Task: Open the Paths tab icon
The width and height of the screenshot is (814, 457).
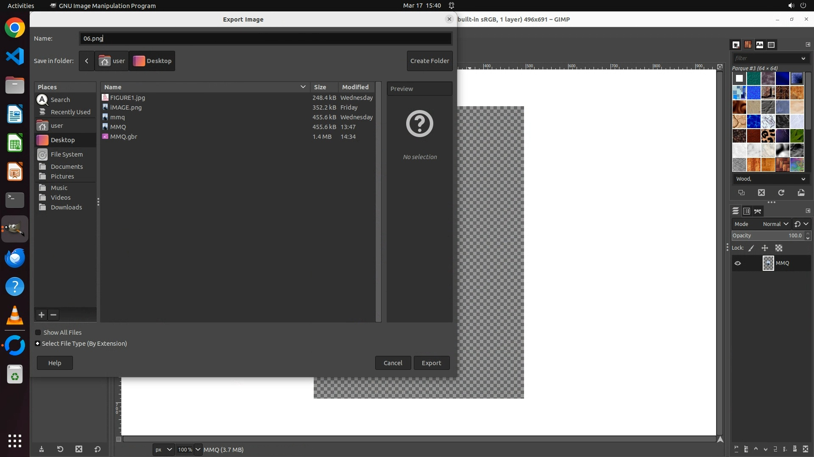Action: [x=758, y=211]
